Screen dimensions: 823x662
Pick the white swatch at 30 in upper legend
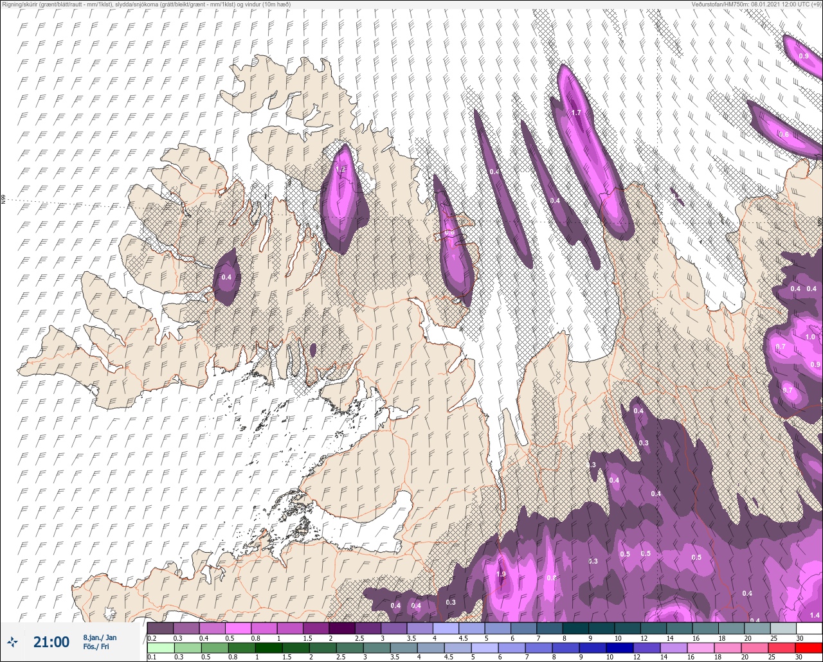coord(809,628)
